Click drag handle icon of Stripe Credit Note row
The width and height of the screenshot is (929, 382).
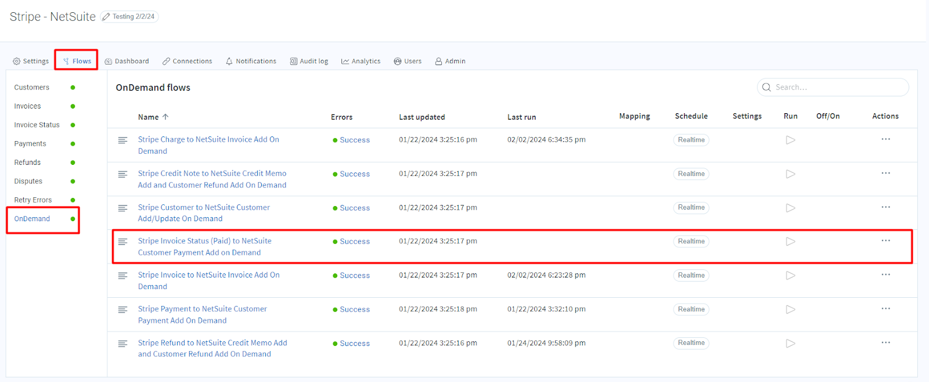123,174
